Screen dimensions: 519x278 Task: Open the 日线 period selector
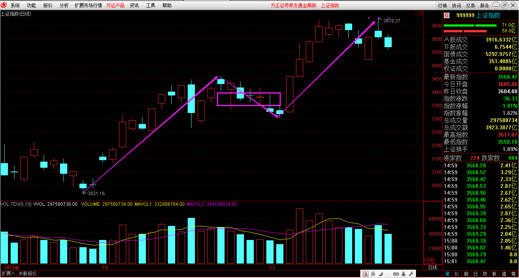pos(432,268)
